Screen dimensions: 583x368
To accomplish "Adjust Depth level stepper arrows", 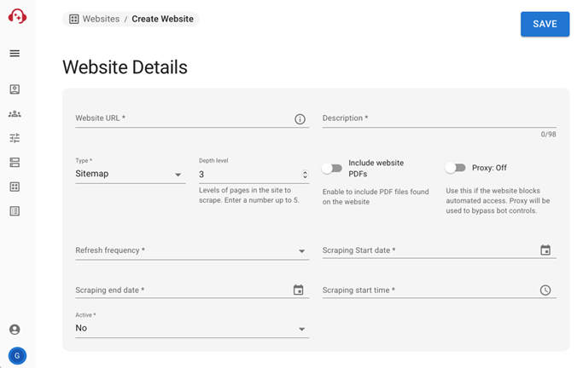I will coord(305,175).
